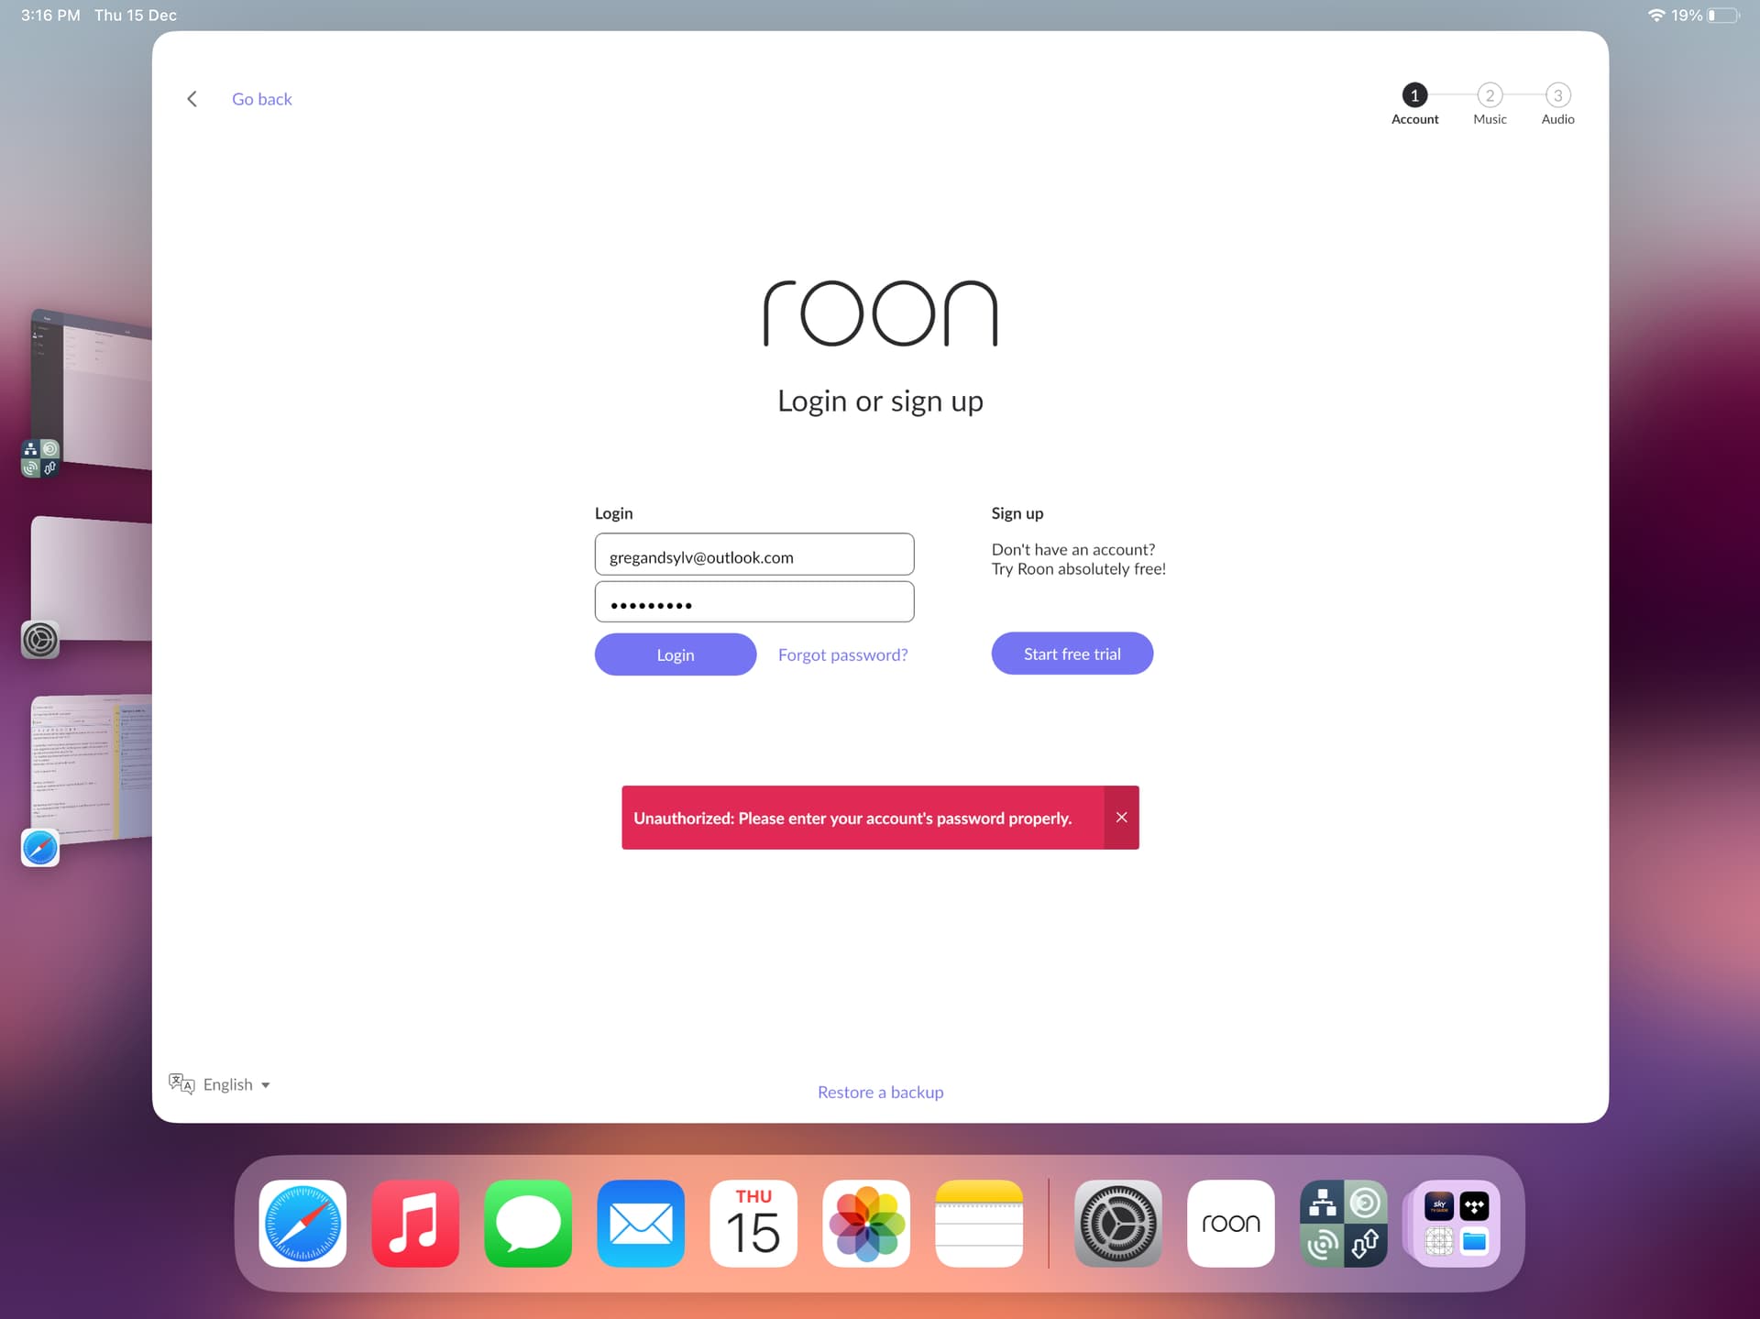Switch to the top Stage Manager window thumbnail
Image resolution: width=1760 pixels, height=1319 pixels.
[x=92, y=390]
